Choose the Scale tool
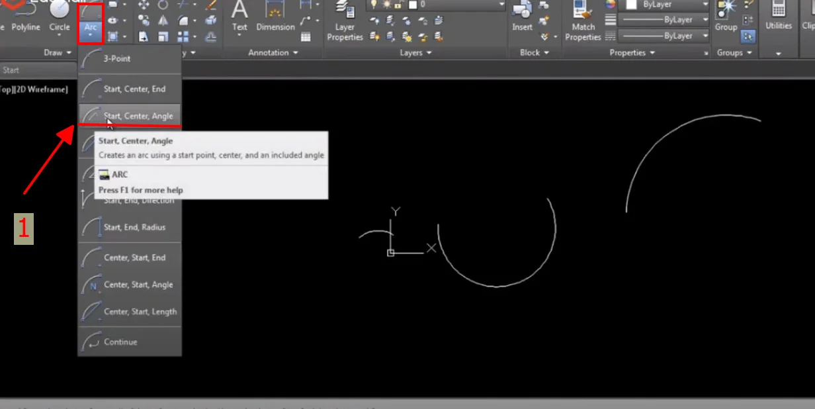This screenshot has height=409, width=815. (x=163, y=36)
